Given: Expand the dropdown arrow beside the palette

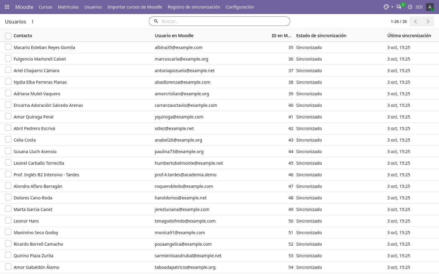Looking at the screenshot, I should 392,7.
